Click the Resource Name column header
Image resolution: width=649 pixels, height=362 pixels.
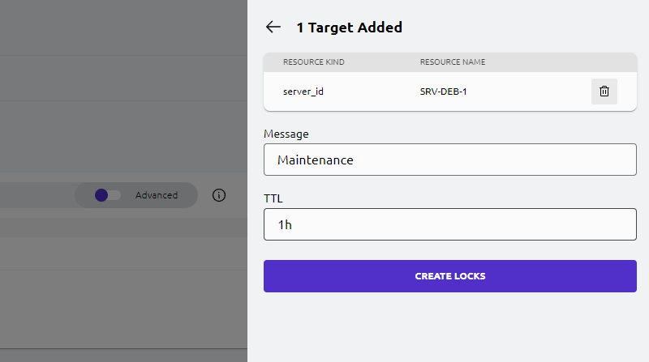coord(453,62)
